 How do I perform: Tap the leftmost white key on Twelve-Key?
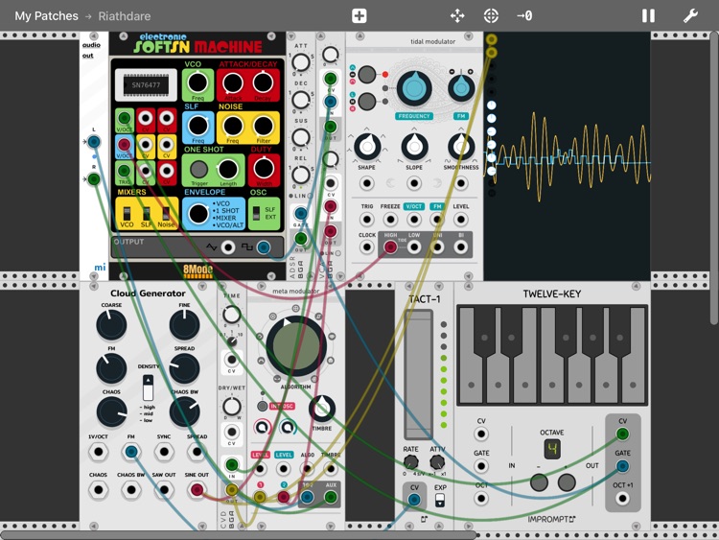(471, 356)
